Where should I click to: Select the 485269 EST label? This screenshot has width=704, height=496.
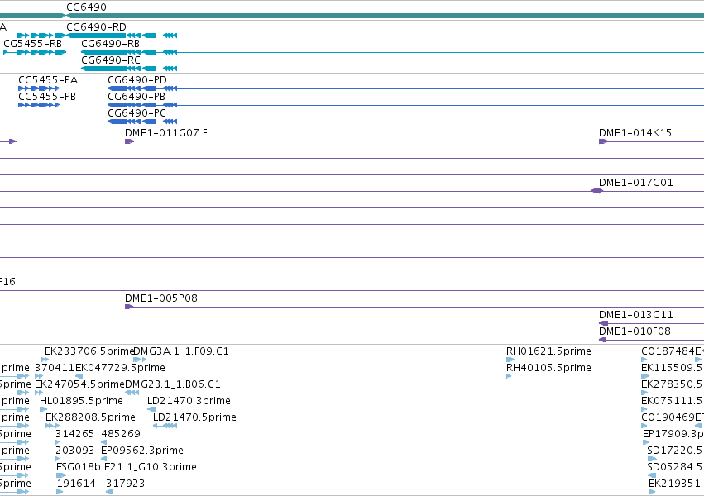(x=121, y=434)
